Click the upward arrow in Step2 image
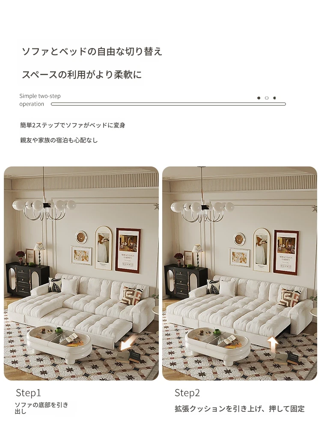The image size is (321, 429). coord(272,345)
